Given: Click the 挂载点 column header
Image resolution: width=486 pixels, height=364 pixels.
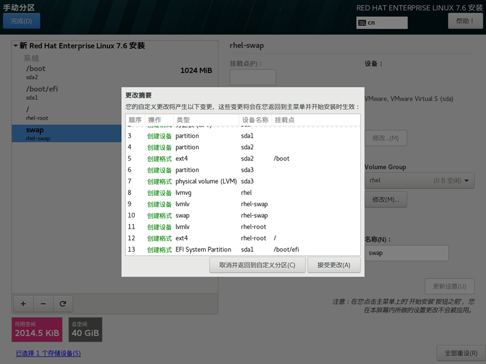Looking at the screenshot, I should click(x=316, y=120).
